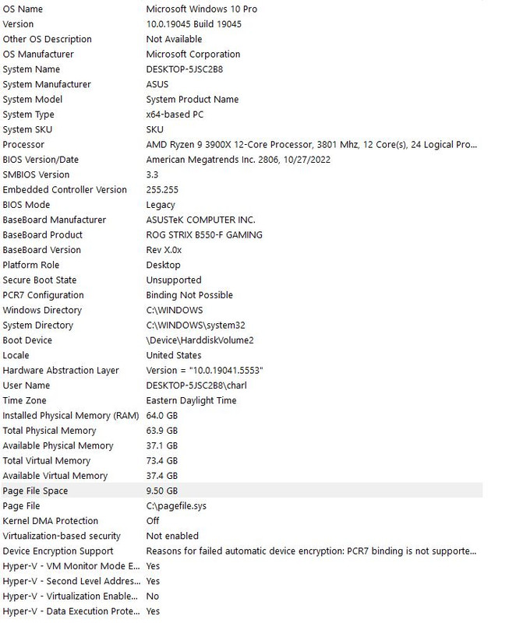Screen dimensions: 530x623
Task: Select the BaseBoard Manufacturer row
Action: 242,220
